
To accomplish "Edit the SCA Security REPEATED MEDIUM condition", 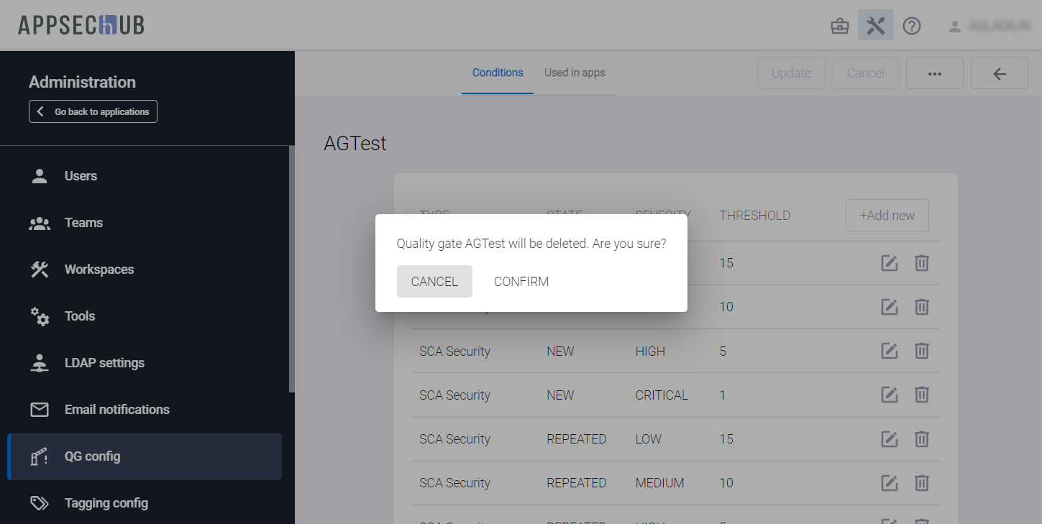I will [890, 482].
